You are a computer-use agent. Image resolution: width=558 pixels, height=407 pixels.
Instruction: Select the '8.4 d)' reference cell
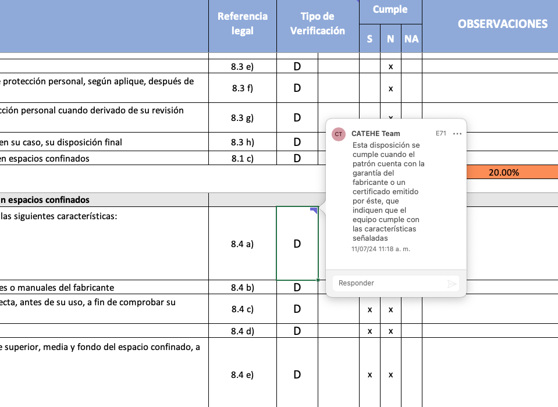243,331
